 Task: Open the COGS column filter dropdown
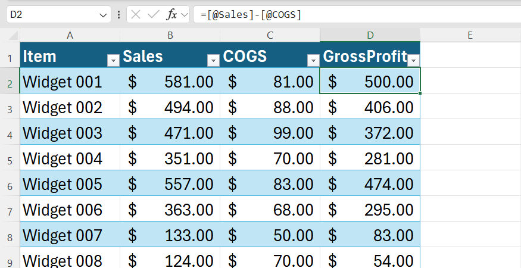tap(313, 61)
